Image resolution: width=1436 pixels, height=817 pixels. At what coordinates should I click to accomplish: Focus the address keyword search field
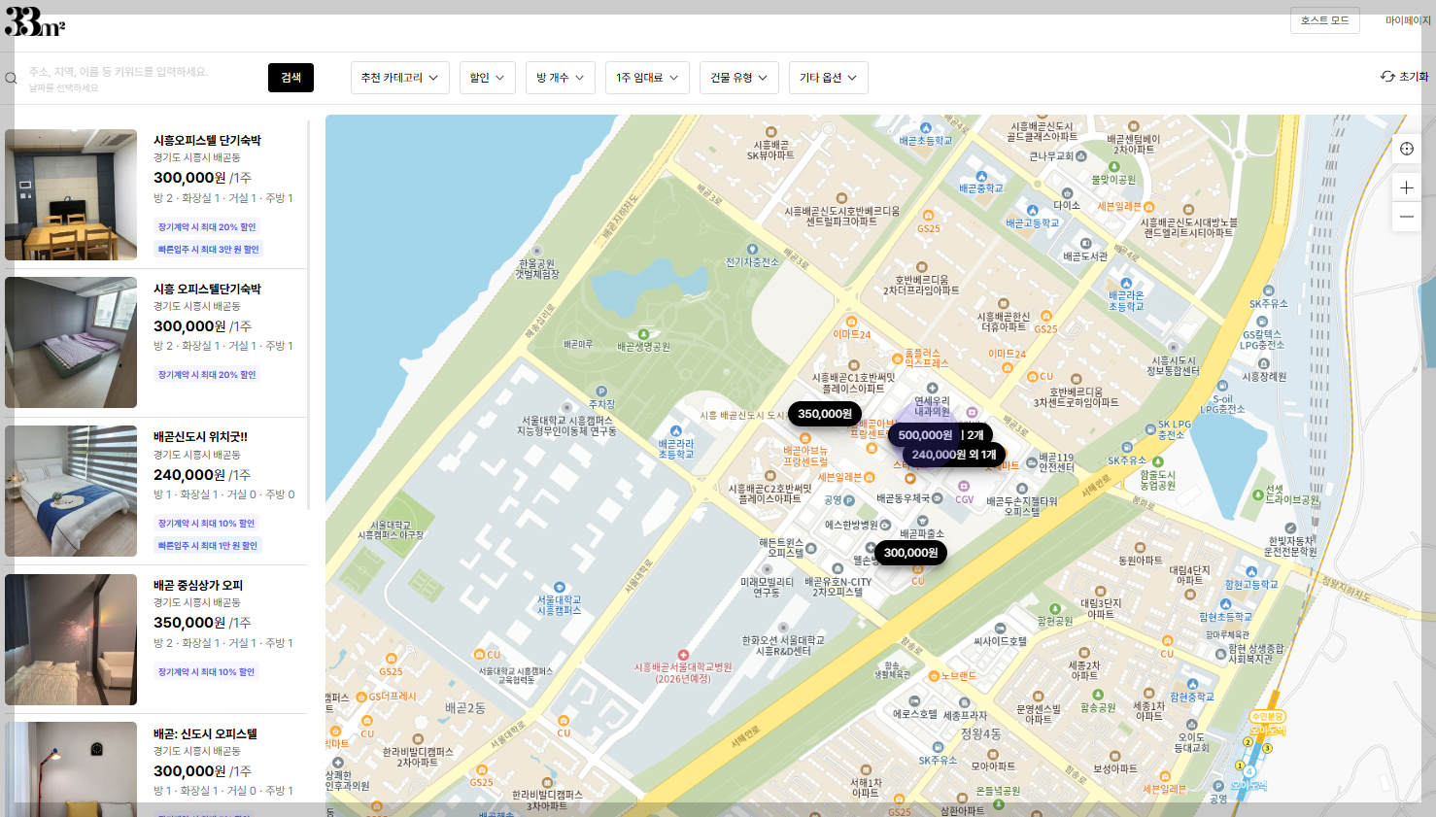coord(119,72)
